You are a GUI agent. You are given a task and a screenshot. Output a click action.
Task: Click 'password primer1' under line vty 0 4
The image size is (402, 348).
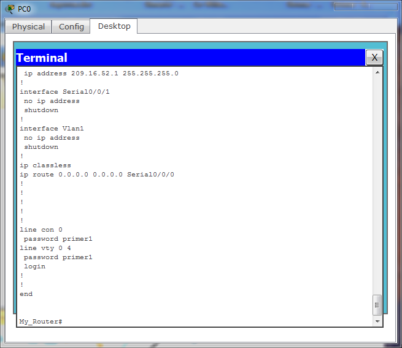point(58,257)
